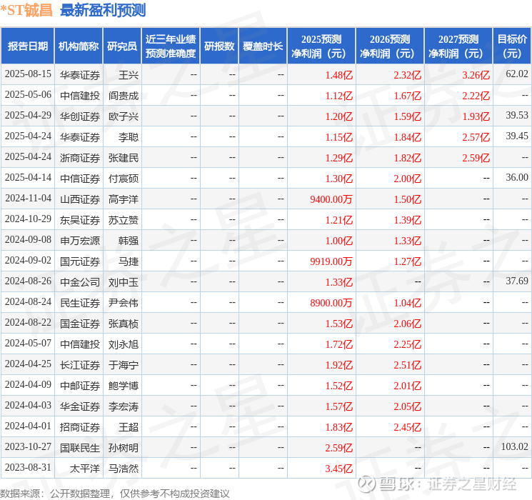This screenshot has width=532, height=500.
Task: Click the 研报数 column header
Action: tap(219, 46)
